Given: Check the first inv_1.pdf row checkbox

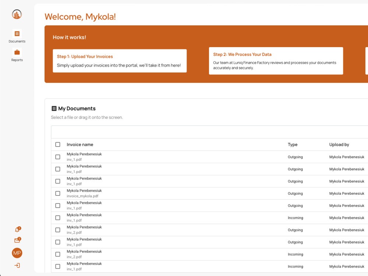Looking at the screenshot, I should click(x=58, y=157).
